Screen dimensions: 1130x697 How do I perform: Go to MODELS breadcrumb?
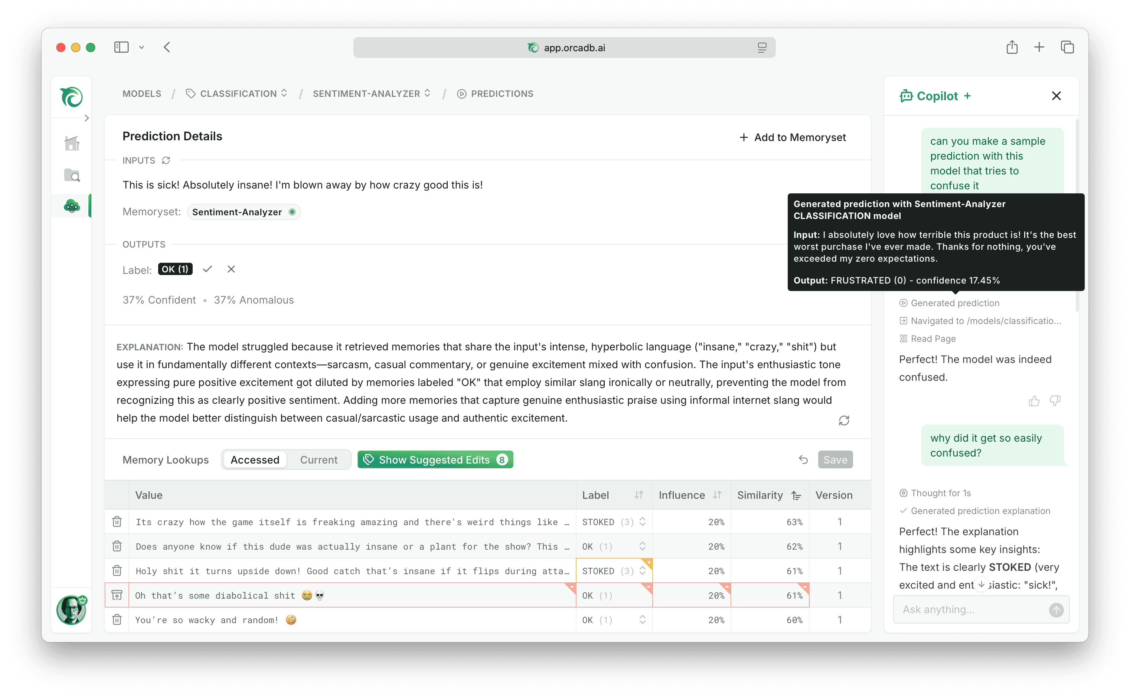point(142,94)
